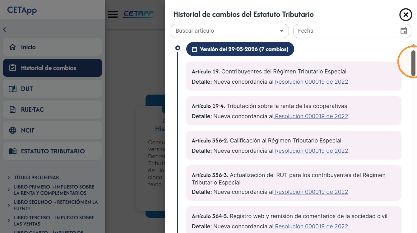Click the home icon beside Inicio
Image resolution: width=417 pixels, height=233 pixels.
(13, 47)
